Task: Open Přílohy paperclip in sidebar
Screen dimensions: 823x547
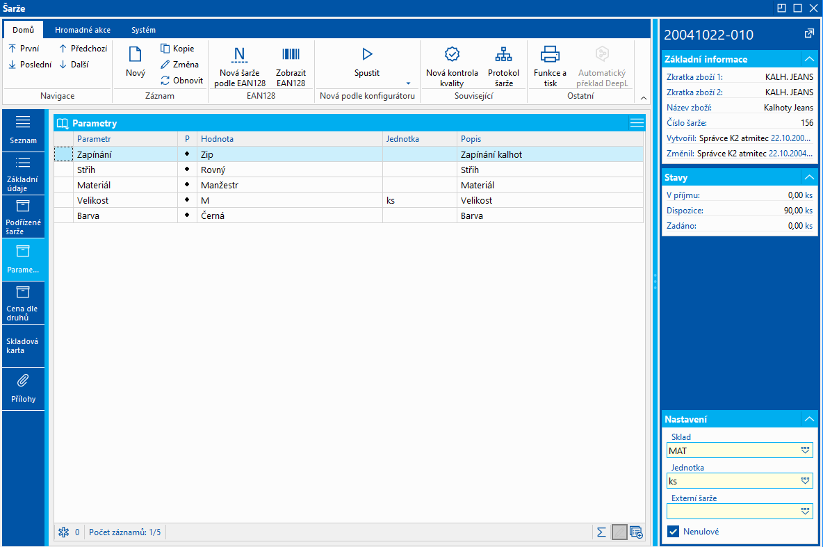Action: pos(23,381)
